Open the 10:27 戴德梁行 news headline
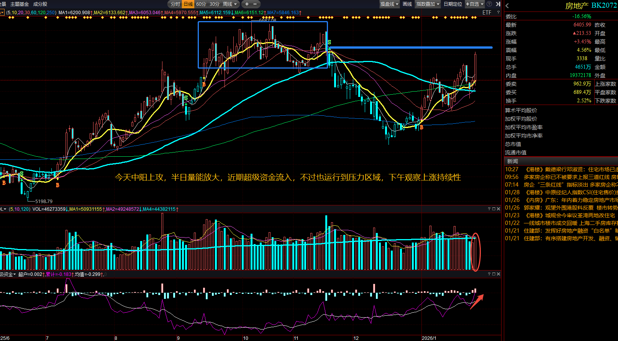 pyautogui.click(x=567, y=169)
